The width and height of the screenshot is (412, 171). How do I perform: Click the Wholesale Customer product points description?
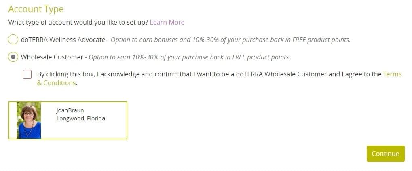click(x=190, y=57)
